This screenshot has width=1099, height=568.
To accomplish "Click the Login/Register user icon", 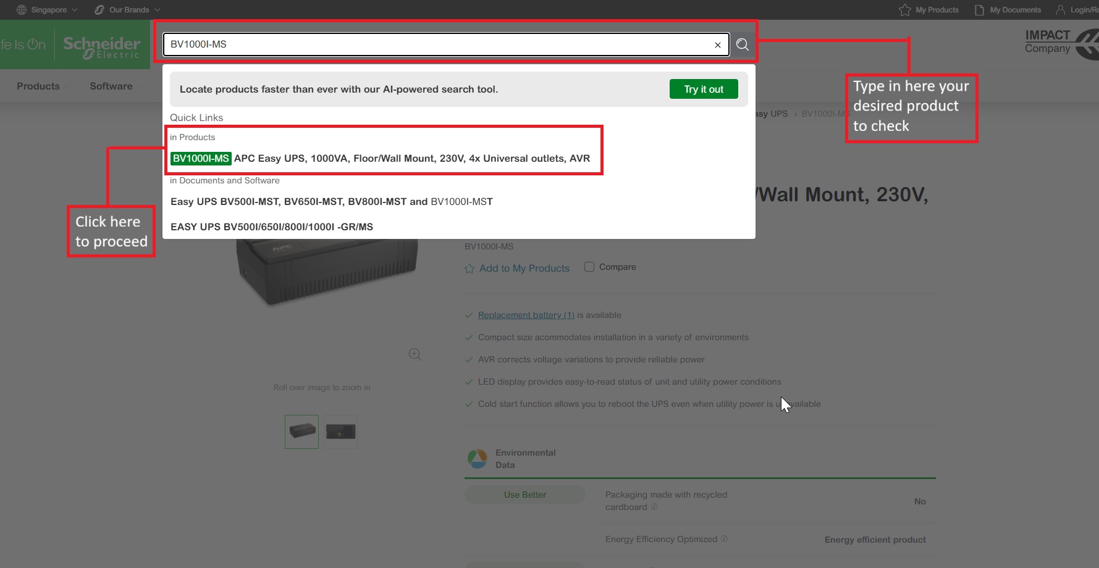I will tap(1061, 10).
